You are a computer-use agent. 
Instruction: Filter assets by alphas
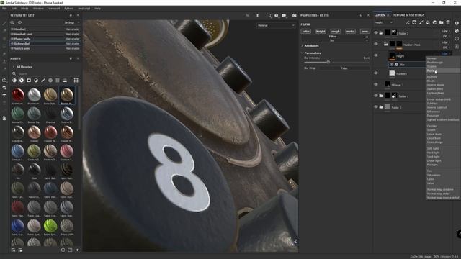[x=50, y=80]
